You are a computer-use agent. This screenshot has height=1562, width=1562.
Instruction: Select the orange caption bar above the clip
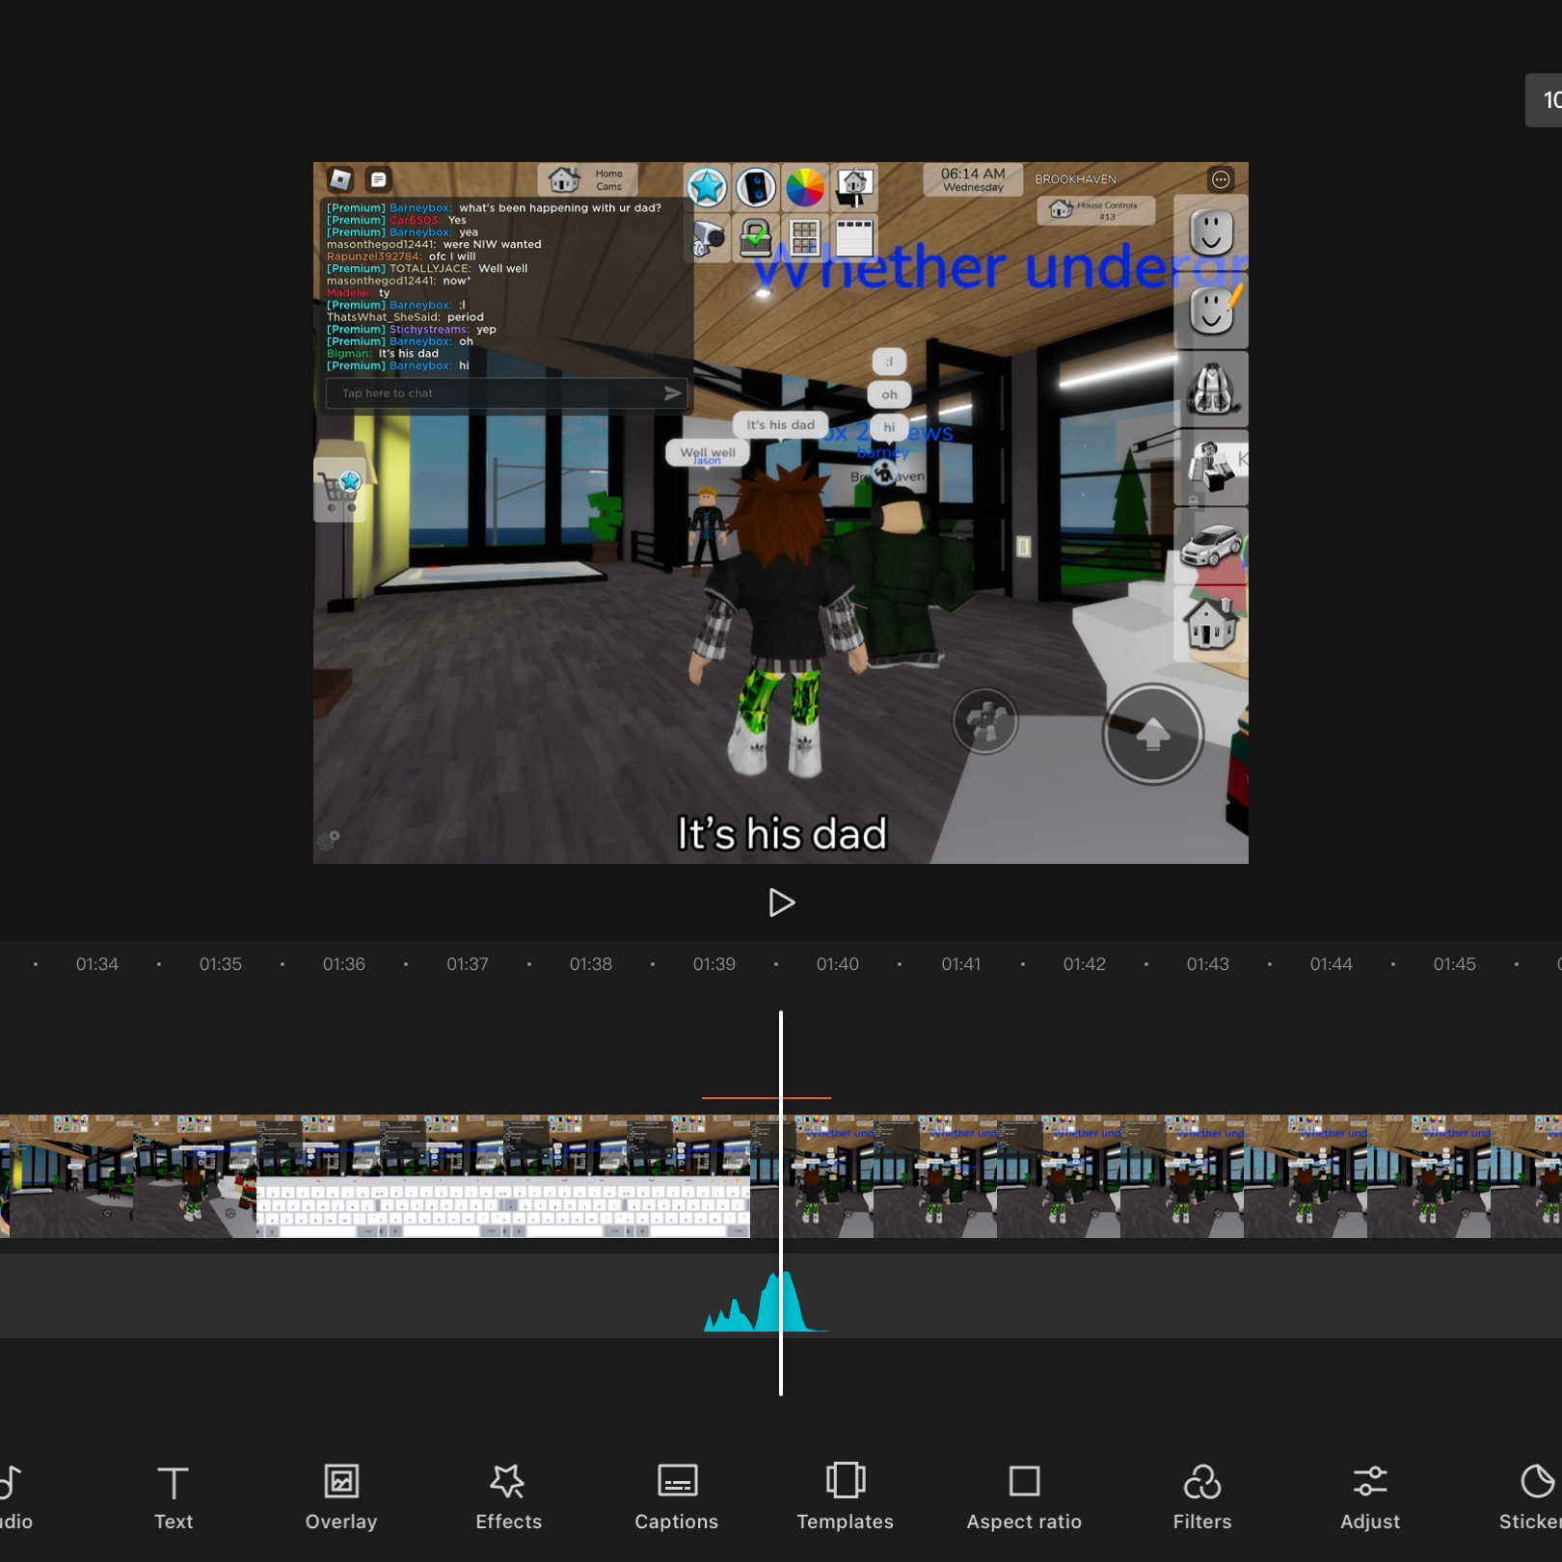point(766,1097)
